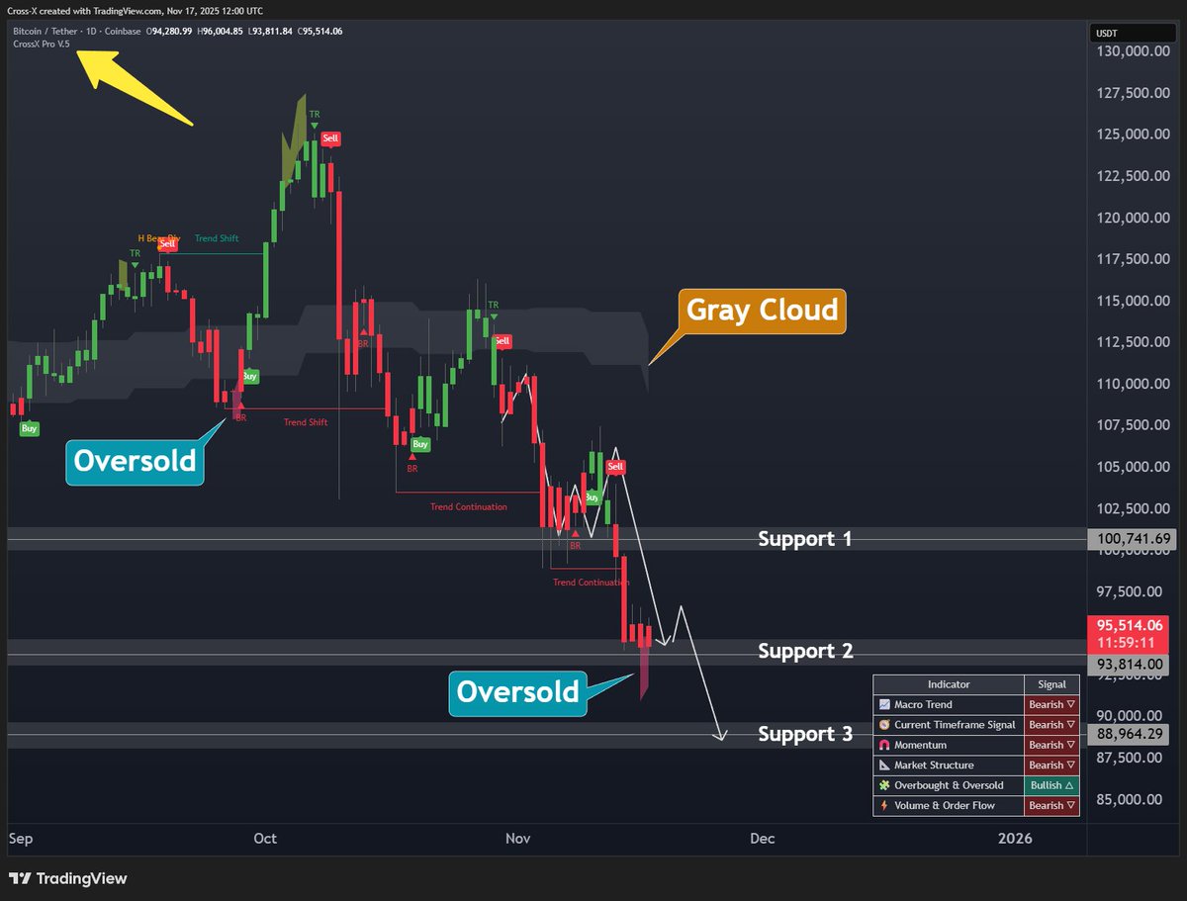Click the puzzle icon beside Overbought & Oversold
1187x901 pixels.
(884, 785)
